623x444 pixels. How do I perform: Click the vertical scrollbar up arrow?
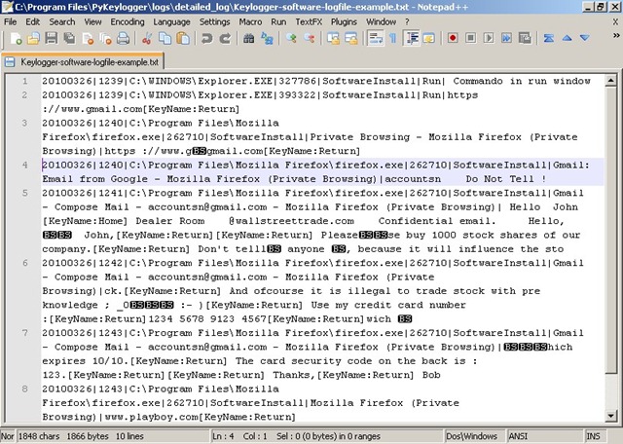click(x=610, y=81)
